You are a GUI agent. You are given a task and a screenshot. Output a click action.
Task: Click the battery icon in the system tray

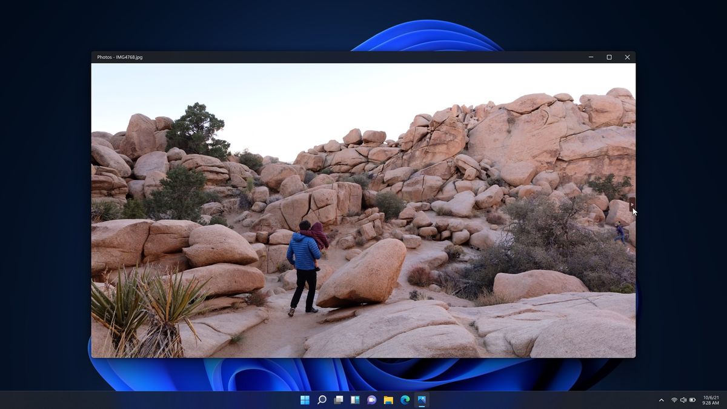point(692,400)
